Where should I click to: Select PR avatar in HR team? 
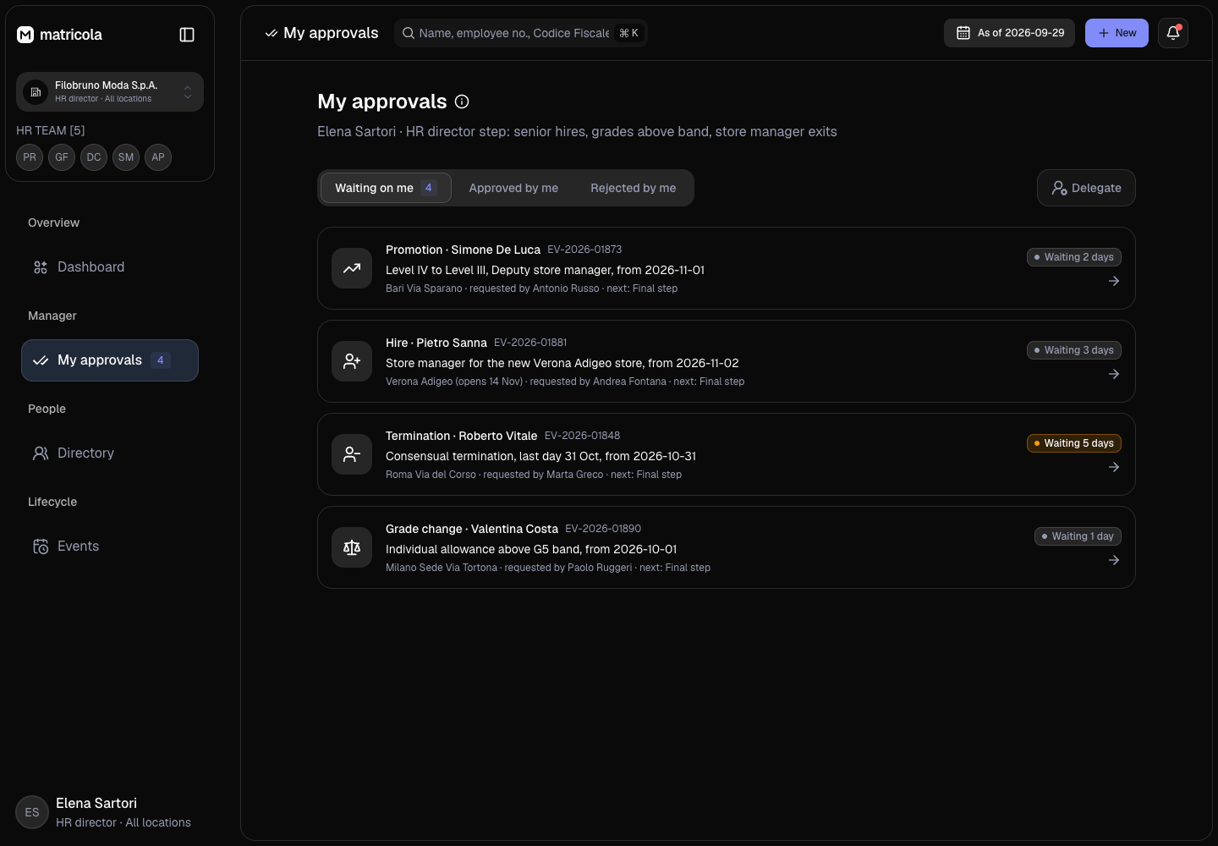(30, 157)
